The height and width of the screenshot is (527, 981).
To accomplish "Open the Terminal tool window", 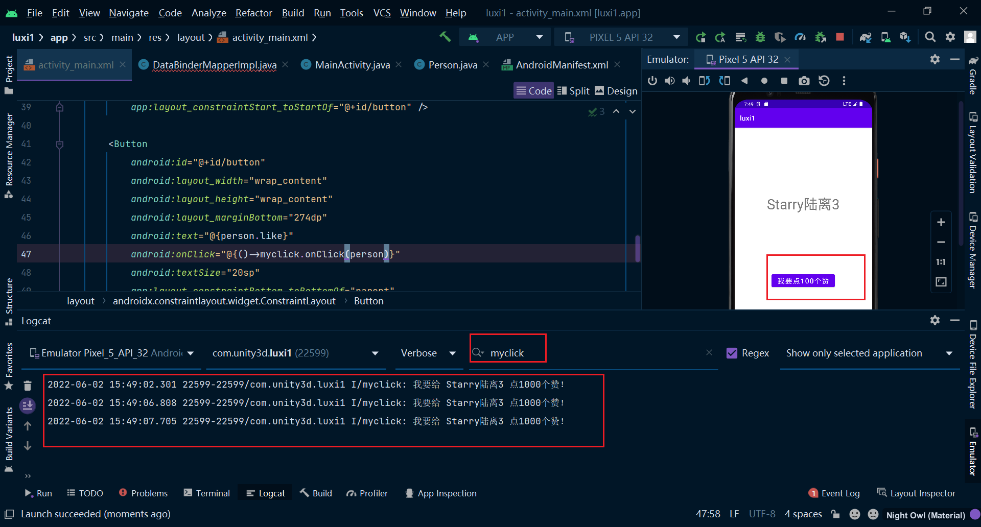I will (207, 493).
